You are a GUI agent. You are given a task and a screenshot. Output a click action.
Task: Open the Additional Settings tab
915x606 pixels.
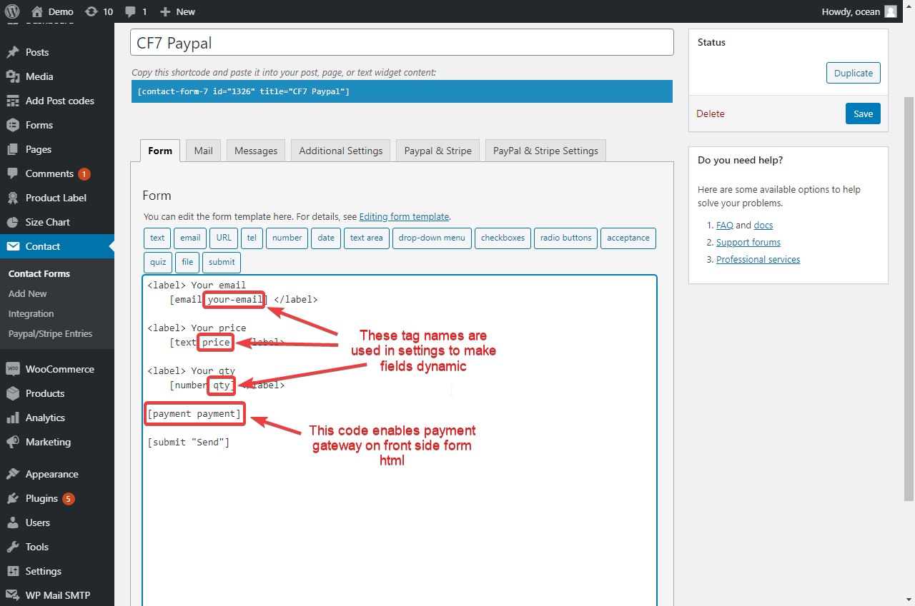coord(341,151)
